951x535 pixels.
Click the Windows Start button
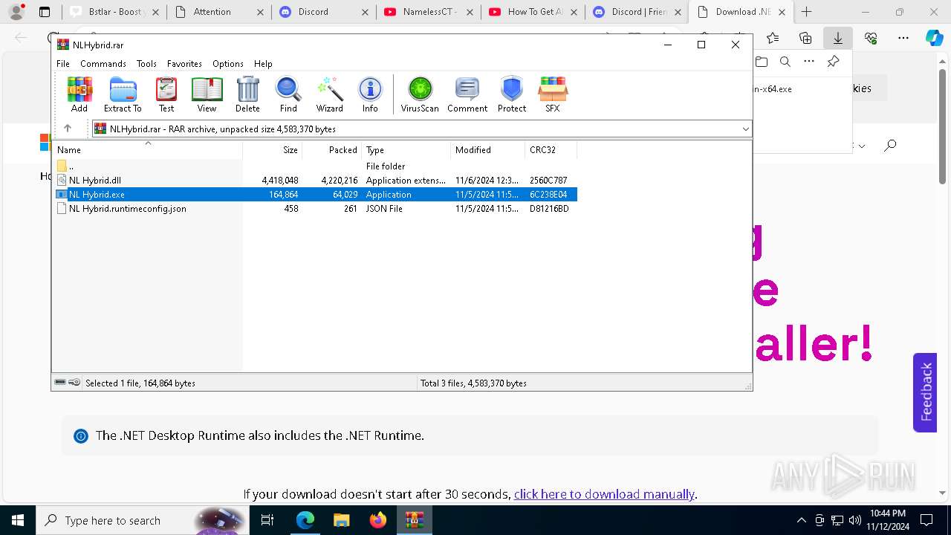17,520
